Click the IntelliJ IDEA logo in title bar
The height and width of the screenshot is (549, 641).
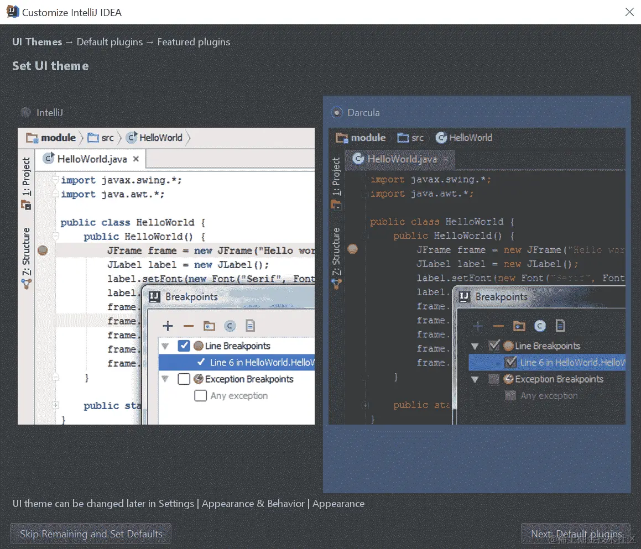click(12, 12)
